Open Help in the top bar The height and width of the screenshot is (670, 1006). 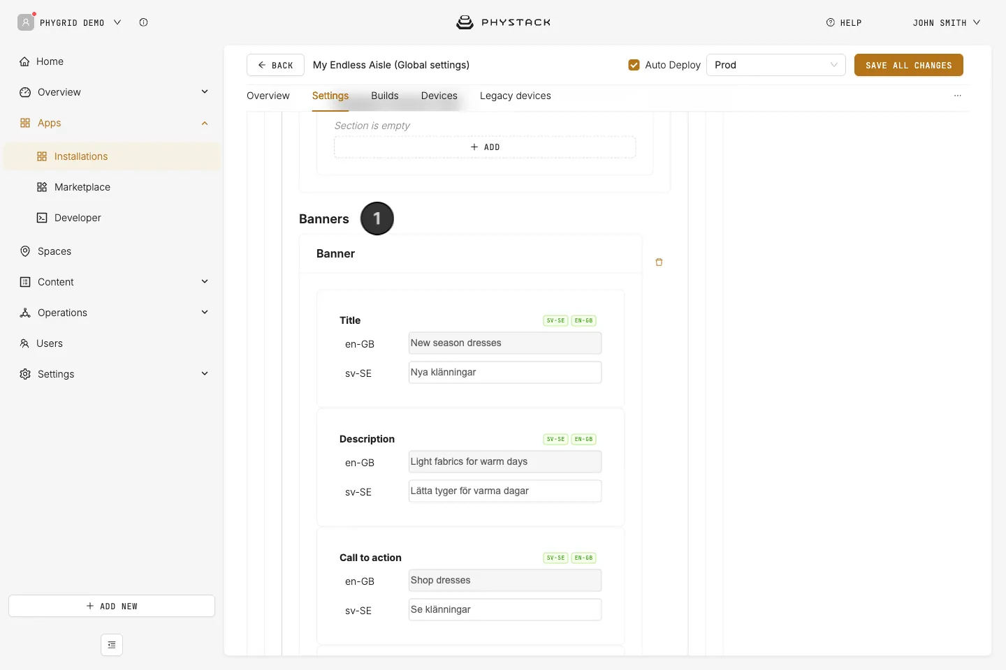click(844, 22)
